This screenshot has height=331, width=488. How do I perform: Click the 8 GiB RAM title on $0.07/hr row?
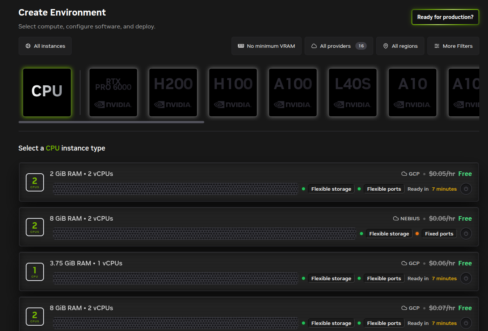81,308
